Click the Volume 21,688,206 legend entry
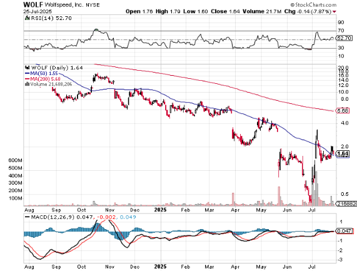This screenshot has width=357, height=271. [51, 84]
